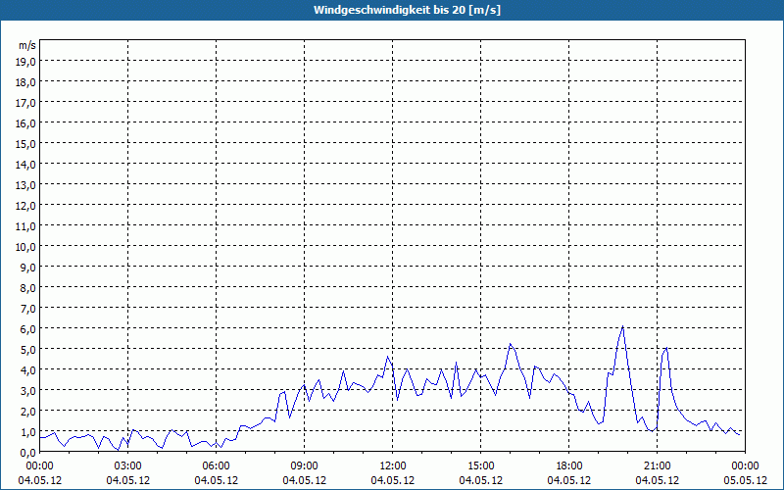
Task: Click the 04.05.12 date under 12:00
Action: click(393, 480)
